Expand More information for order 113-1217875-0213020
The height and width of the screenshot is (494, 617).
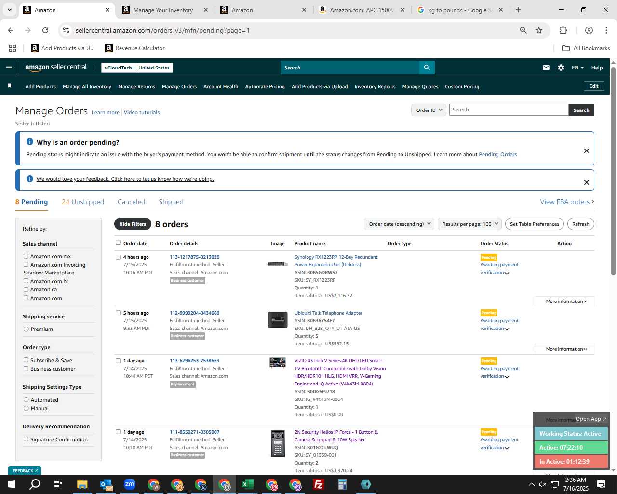(x=564, y=302)
